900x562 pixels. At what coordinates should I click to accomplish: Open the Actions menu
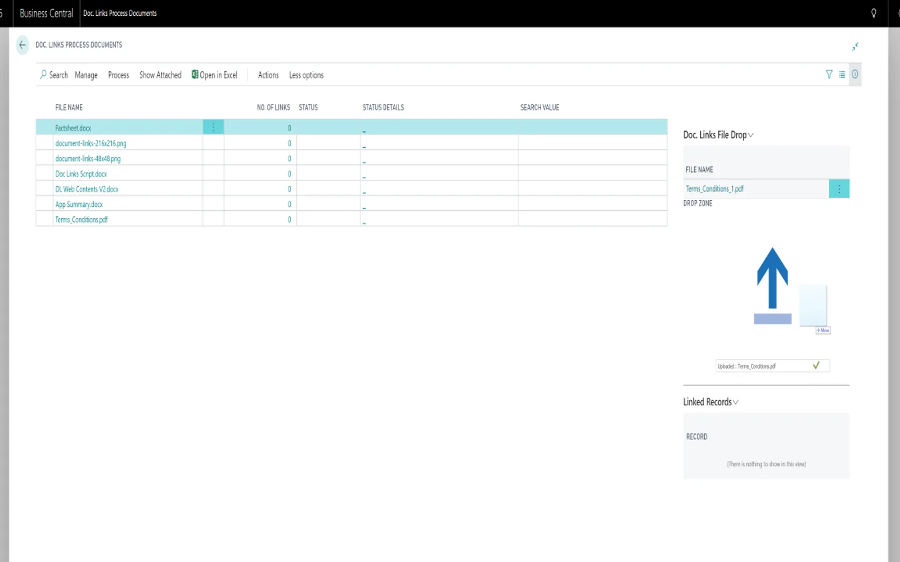point(268,75)
